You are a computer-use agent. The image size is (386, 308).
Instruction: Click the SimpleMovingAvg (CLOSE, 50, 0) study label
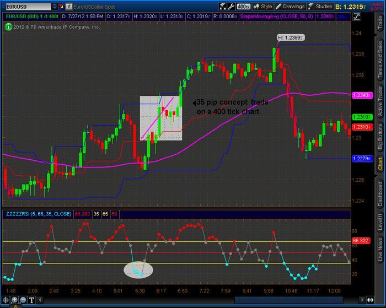click(x=276, y=17)
